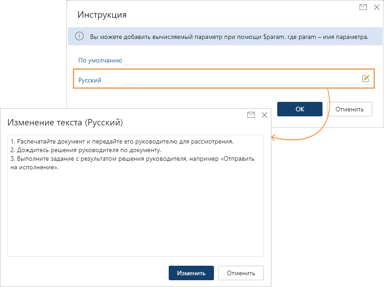
Task: Click the Инструкция dialog title
Action: point(101,14)
